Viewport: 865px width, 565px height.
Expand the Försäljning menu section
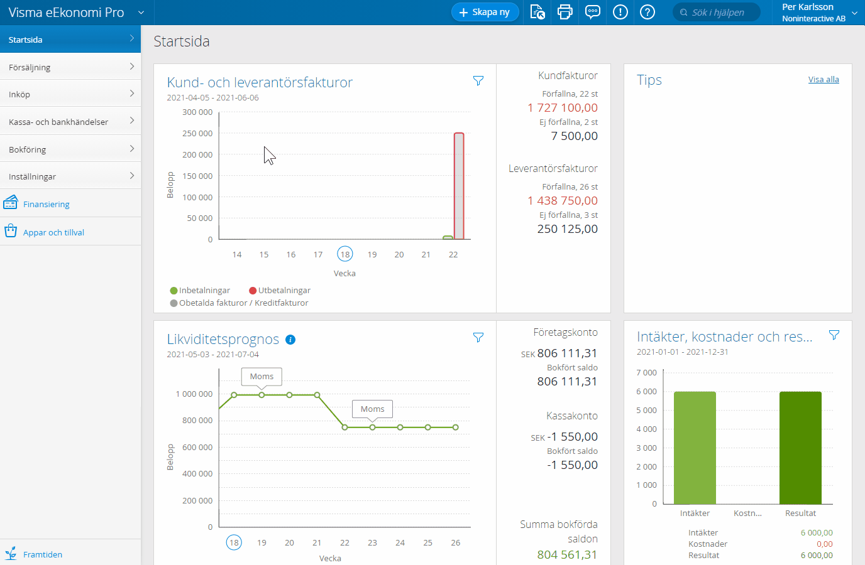click(70, 67)
